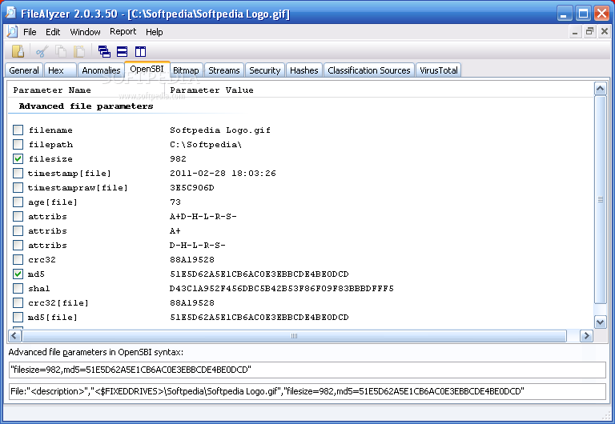Screen dimensions: 615x424
Task: Check the attribs A+D-H-L-R-S- checkbox
Action: click(18, 216)
